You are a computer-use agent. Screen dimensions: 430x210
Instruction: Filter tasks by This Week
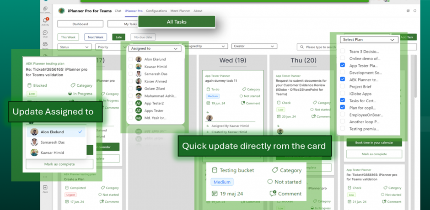(68, 37)
